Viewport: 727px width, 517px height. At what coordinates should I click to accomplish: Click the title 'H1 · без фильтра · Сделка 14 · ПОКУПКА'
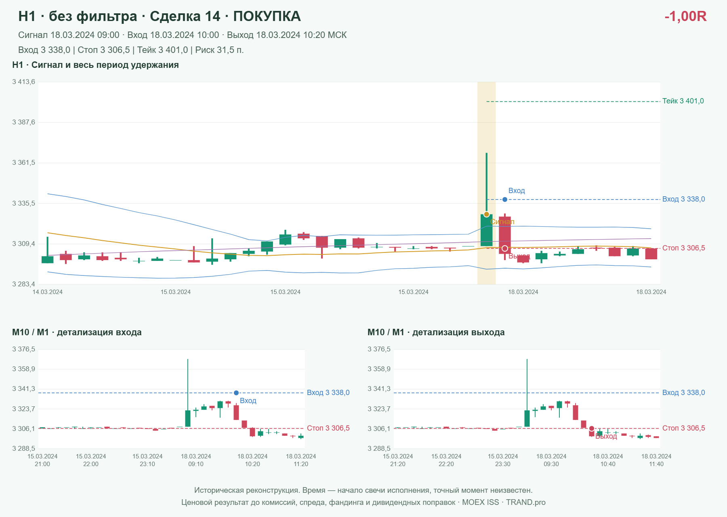pyautogui.click(x=160, y=16)
